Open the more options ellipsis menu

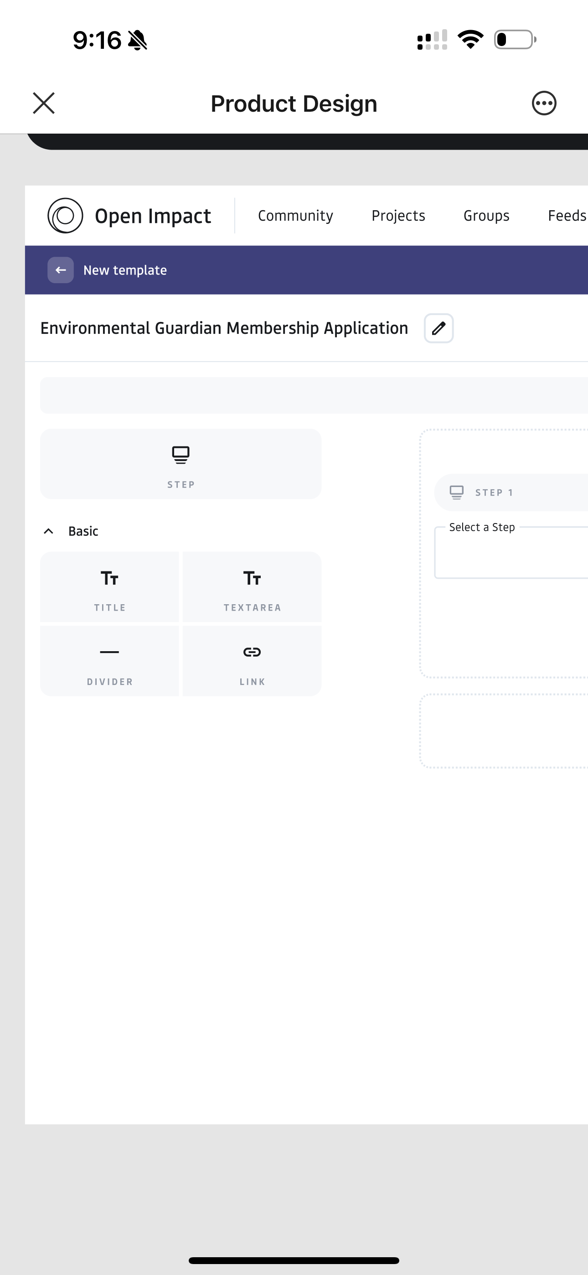click(x=543, y=103)
